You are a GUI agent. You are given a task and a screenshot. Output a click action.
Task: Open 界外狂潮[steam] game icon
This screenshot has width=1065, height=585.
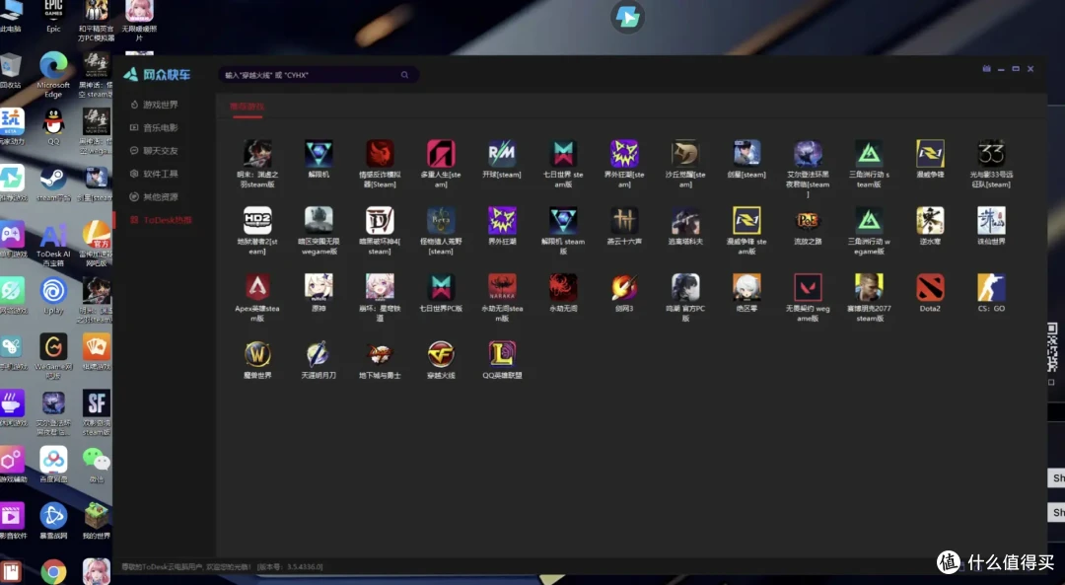coord(624,154)
